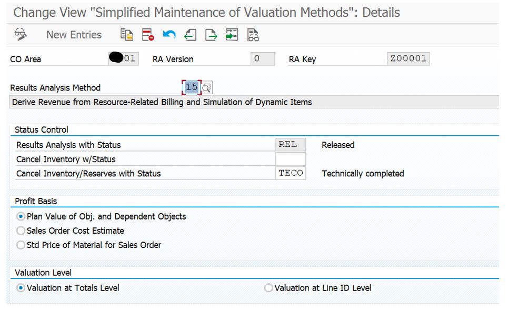This screenshot has height=310, width=508.
Task: Click the empty Cancel Inventory w/Status field
Action: 291,159
